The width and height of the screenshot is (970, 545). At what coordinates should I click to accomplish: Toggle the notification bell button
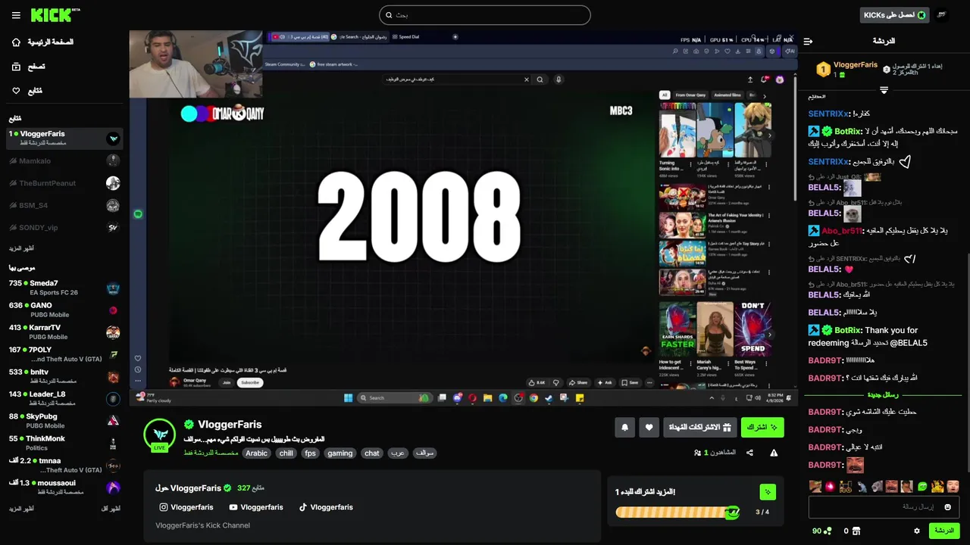pos(624,428)
